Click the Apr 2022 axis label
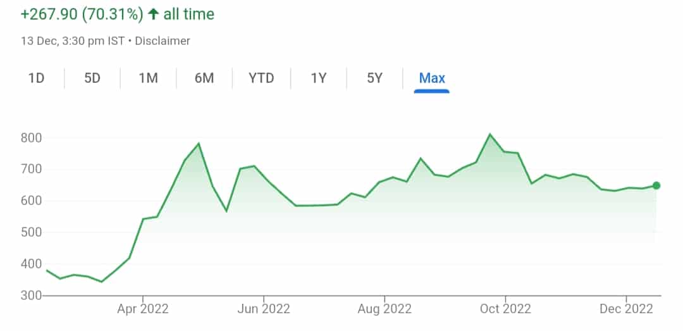 pyautogui.click(x=143, y=309)
